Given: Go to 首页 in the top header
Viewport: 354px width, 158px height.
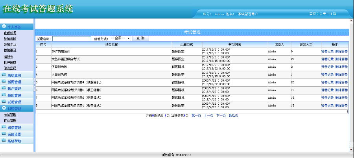Looking at the screenshot, I should click(x=312, y=14).
